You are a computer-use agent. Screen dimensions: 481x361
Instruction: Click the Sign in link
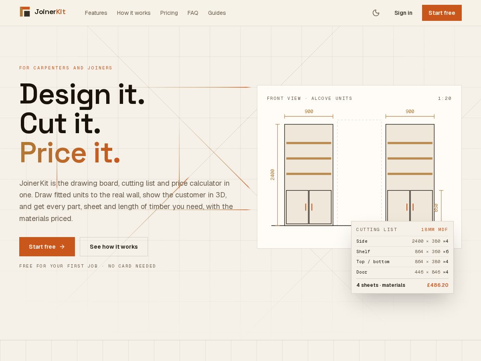pyautogui.click(x=403, y=13)
